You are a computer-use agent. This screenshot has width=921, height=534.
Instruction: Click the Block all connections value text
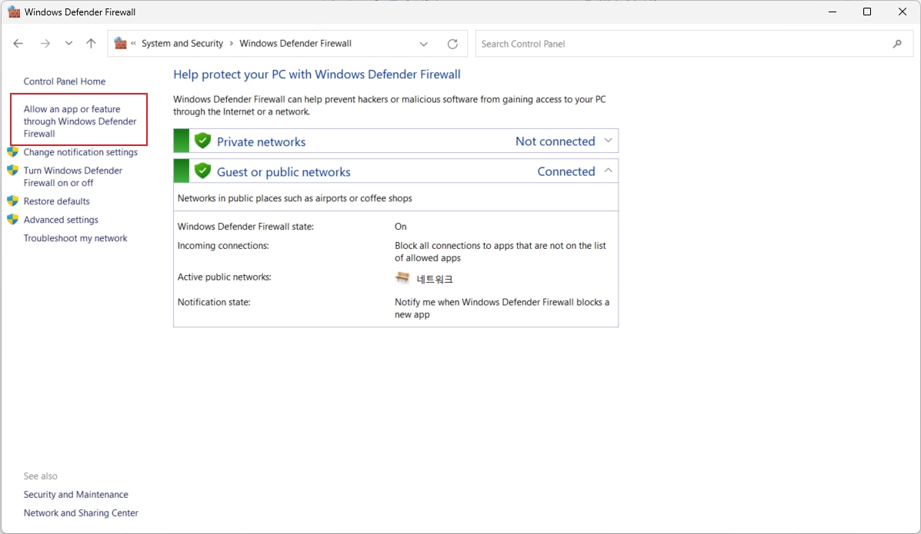[x=500, y=252]
